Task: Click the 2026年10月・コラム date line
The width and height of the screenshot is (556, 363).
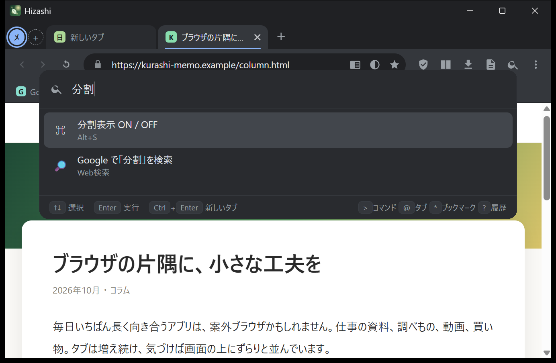Action: tap(91, 290)
